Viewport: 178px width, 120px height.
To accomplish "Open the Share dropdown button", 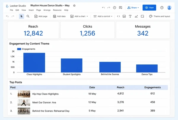I will coord(133,8).
